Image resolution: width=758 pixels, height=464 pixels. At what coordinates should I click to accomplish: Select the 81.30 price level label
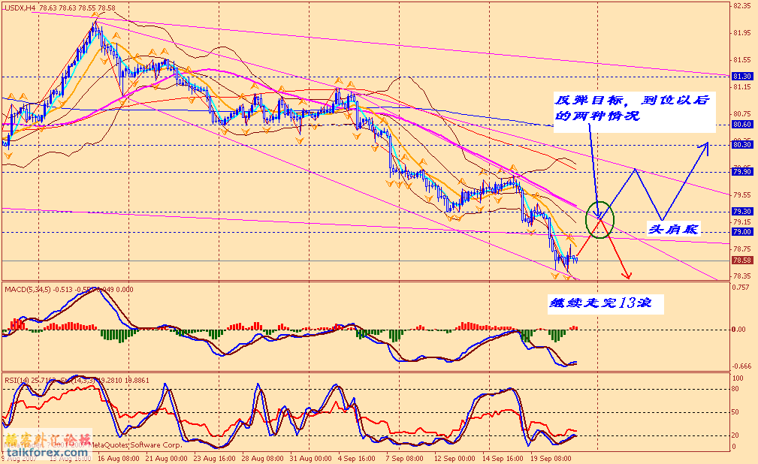tap(742, 77)
